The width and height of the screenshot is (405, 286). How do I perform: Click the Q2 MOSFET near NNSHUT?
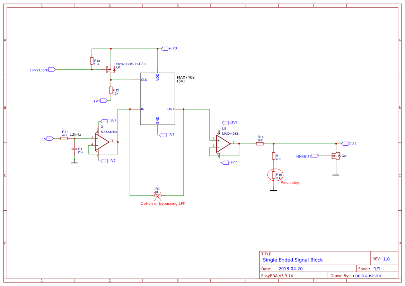coord(335,156)
